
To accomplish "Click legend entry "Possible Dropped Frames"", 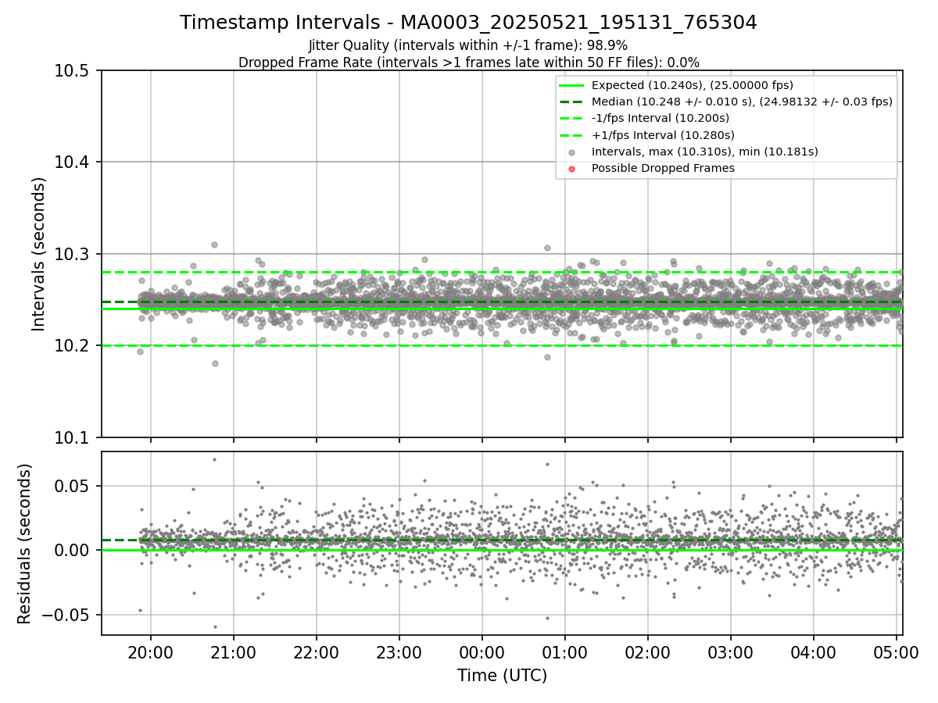I will coord(663,168).
